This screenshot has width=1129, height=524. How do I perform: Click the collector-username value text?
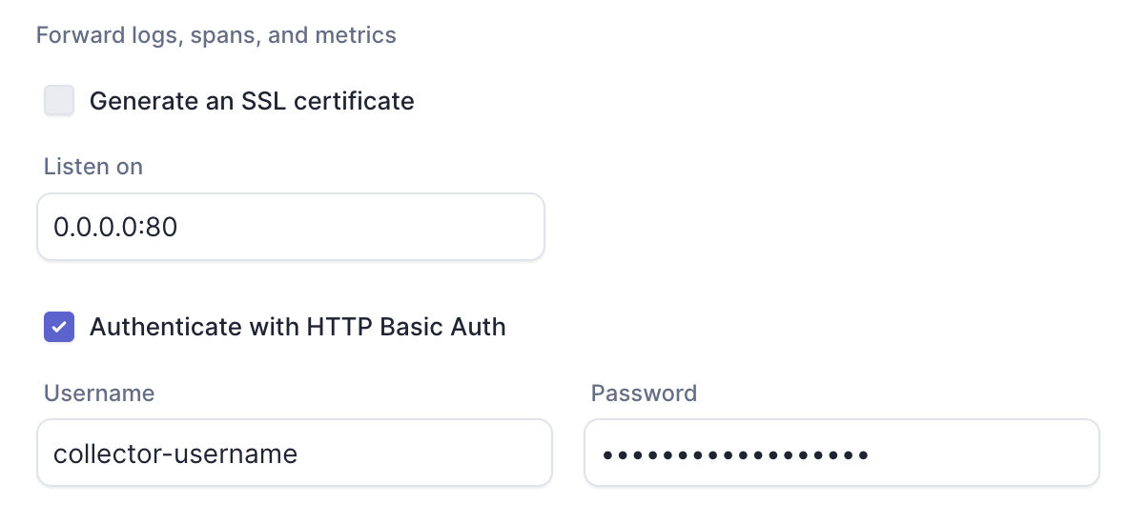(x=175, y=453)
